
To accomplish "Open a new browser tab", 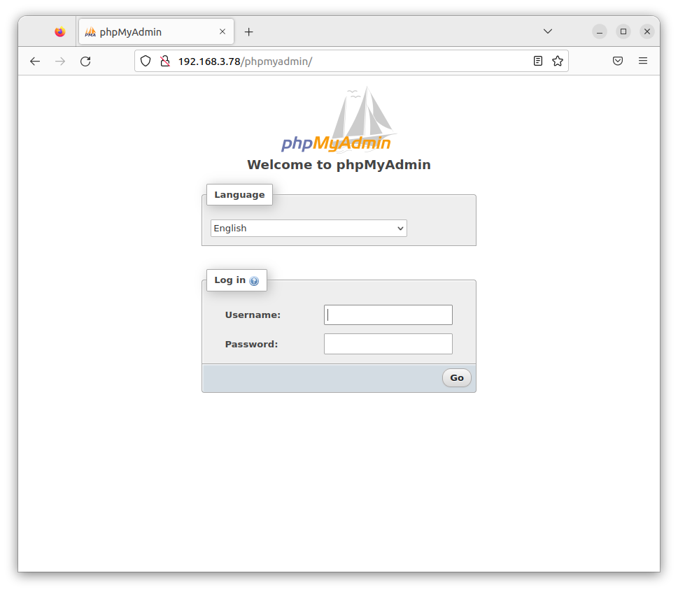I will click(248, 31).
